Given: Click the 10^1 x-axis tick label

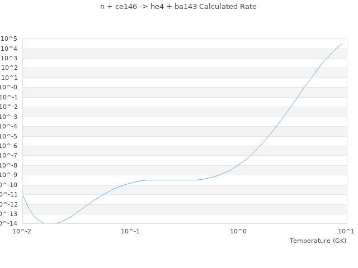Looking at the screenshot, I should click(x=346, y=231).
